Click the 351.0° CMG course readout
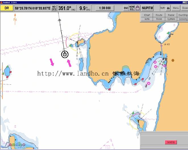Image resolution: width=188 pixels, height=150 pixels. coord(67,8)
